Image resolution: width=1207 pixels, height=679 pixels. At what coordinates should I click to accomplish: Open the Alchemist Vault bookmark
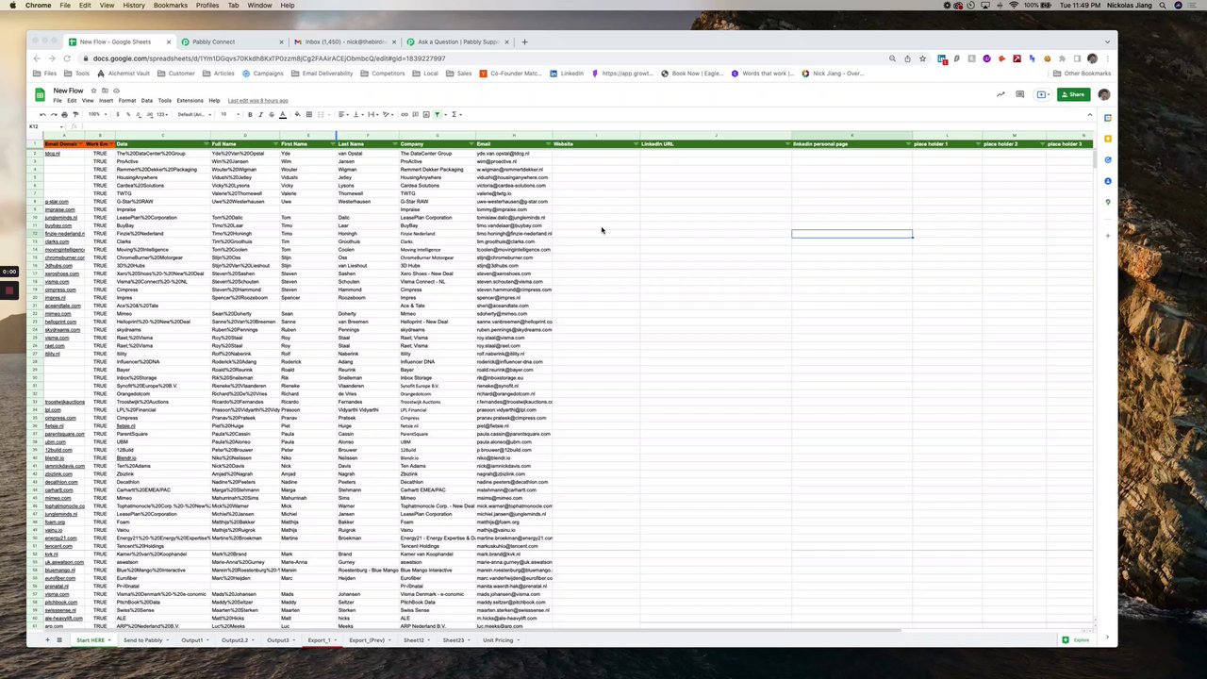click(124, 74)
